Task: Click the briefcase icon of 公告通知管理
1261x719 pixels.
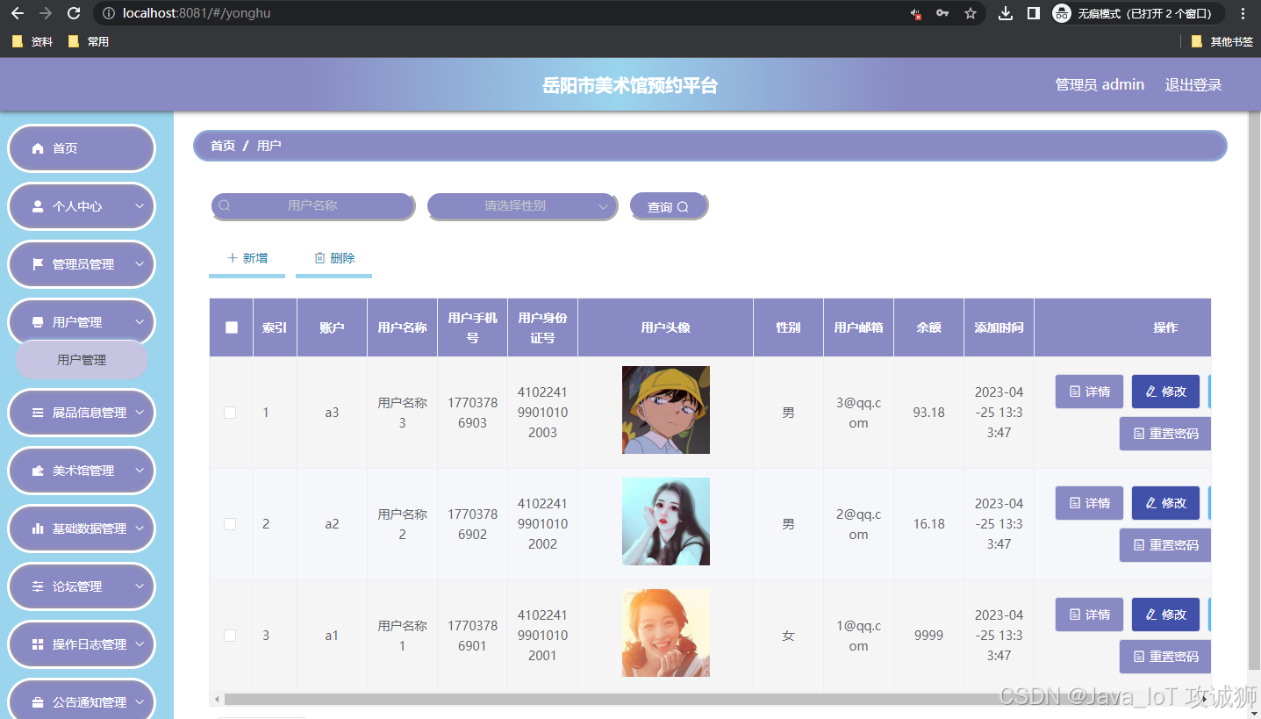Action: (x=38, y=702)
